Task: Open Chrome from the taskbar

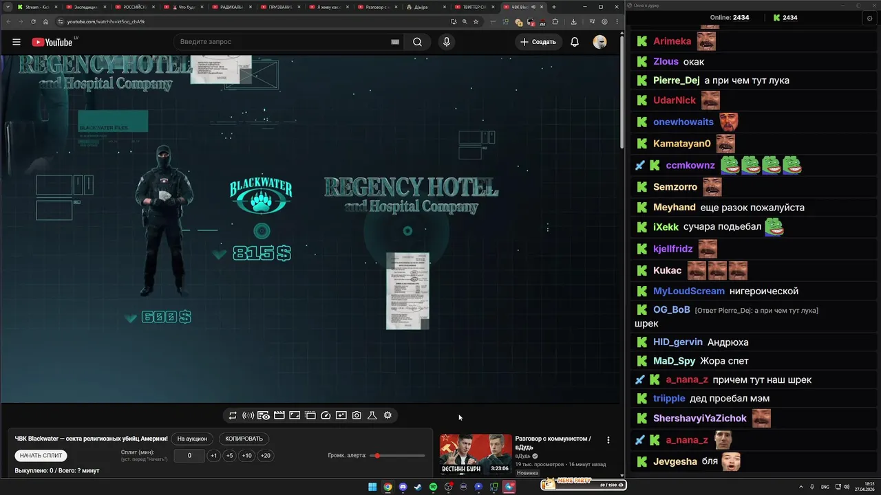Action: point(388,487)
